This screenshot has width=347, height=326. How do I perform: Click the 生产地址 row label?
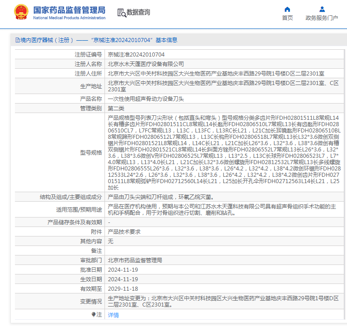tap(91, 86)
